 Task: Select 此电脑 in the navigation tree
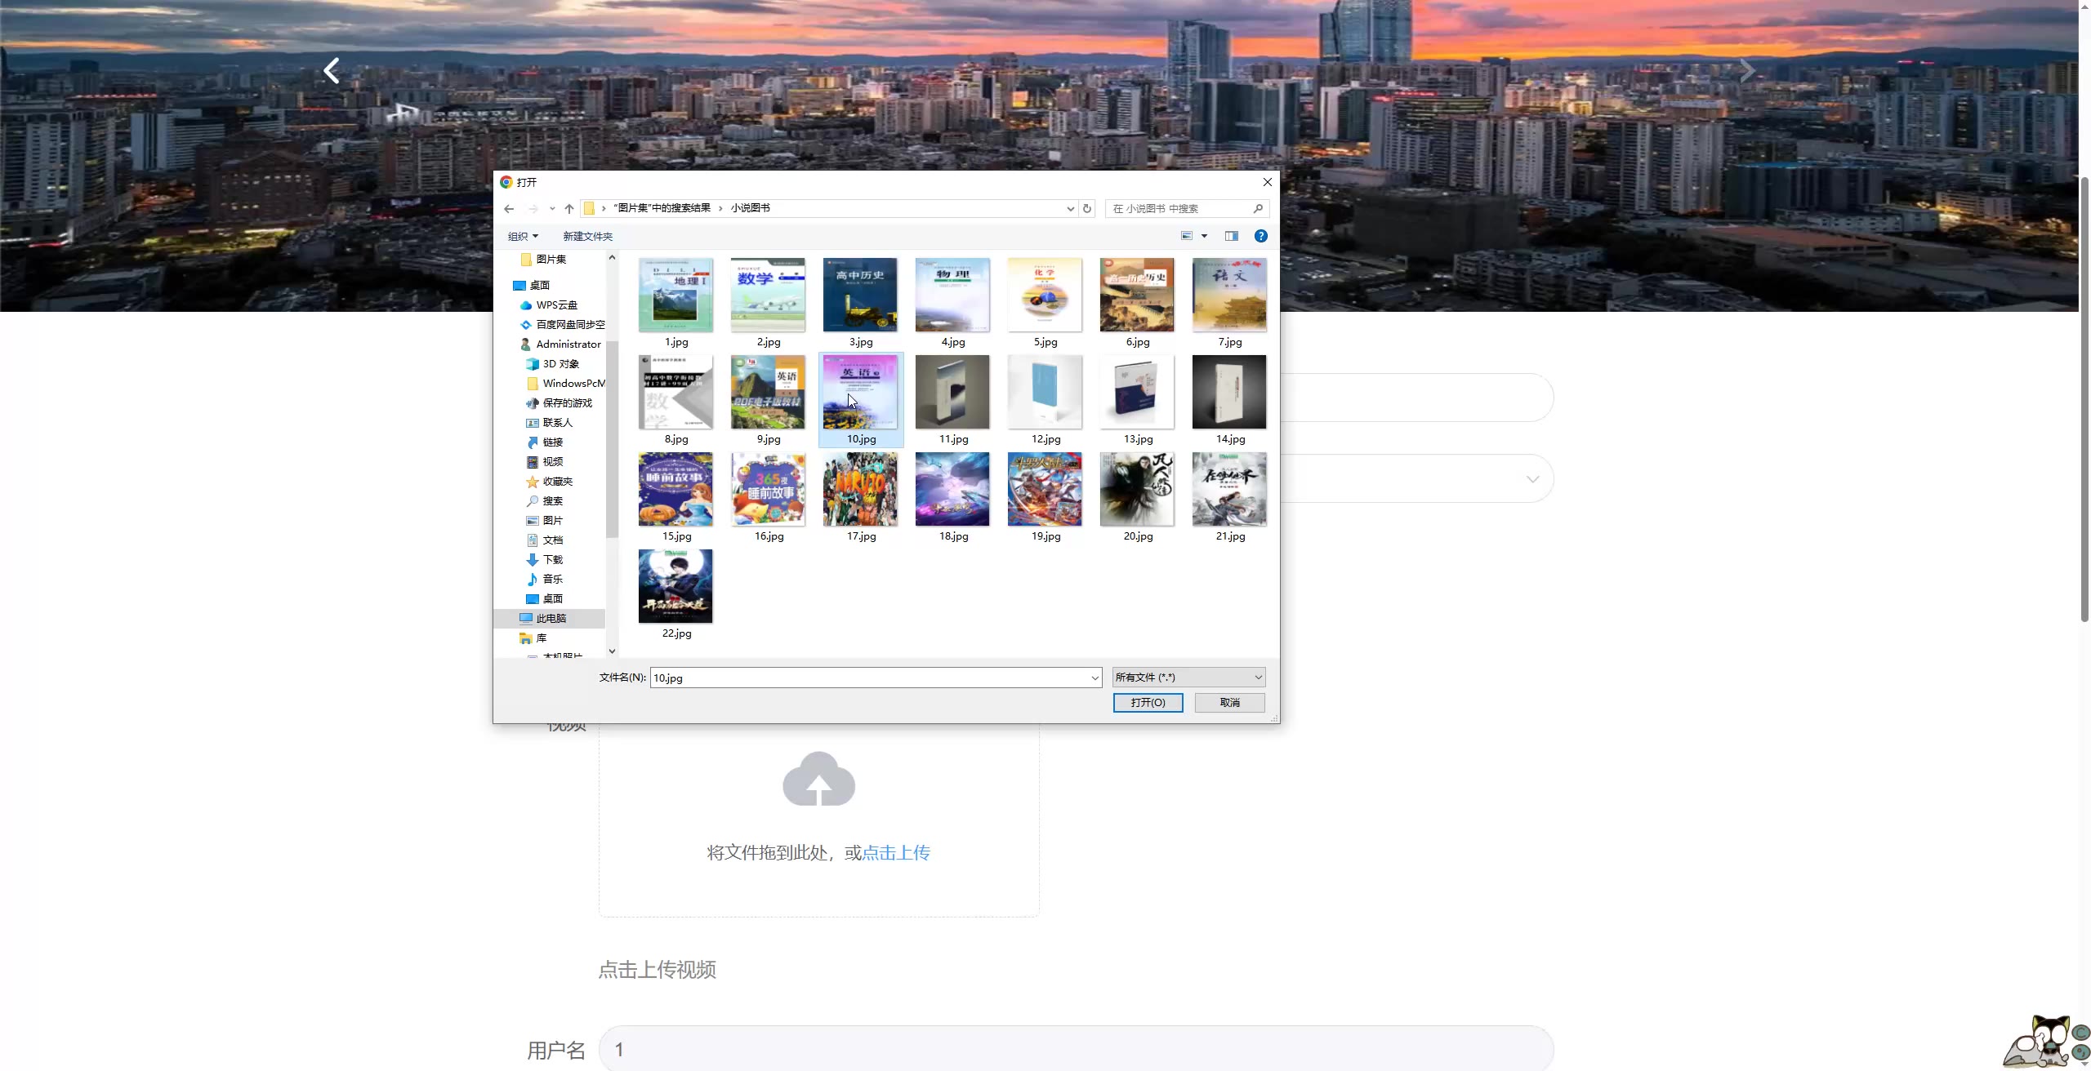click(x=551, y=619)
